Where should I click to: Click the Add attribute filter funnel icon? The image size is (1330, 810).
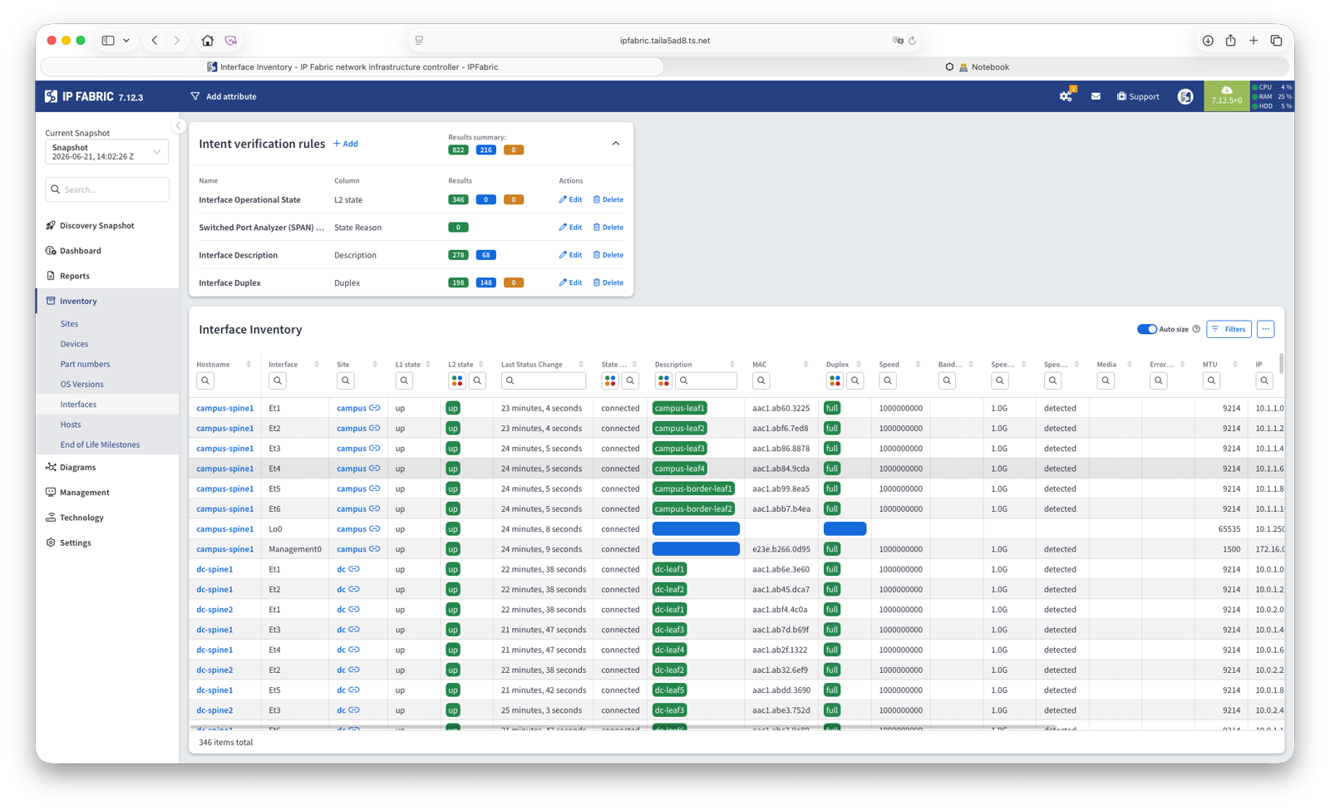click(195, 96)
